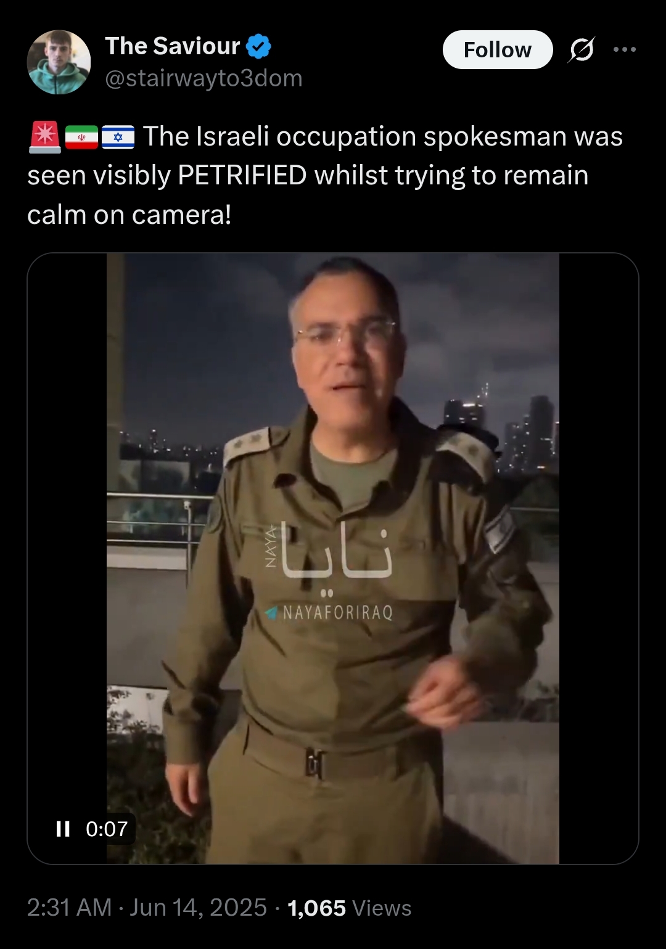Open the three-dot more options menu
The height and width of the screenshot is (949, 666).
click(x=625, y=49)
